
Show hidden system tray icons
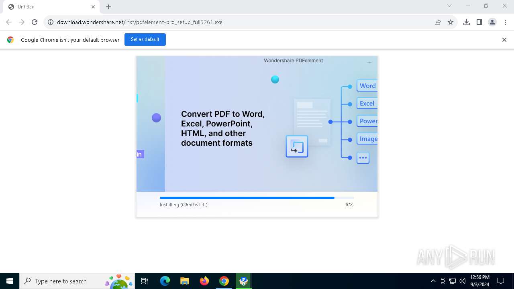click(x=433, y=281)
